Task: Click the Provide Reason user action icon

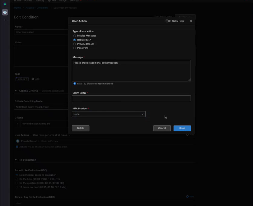Action: [18, 141]
